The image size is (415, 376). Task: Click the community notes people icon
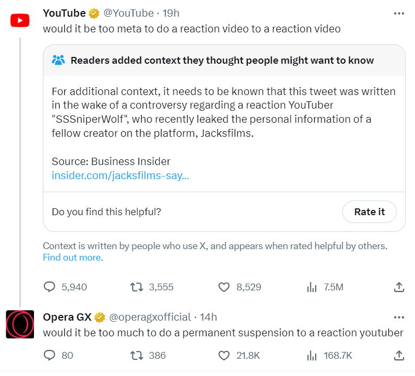(59, 60)
